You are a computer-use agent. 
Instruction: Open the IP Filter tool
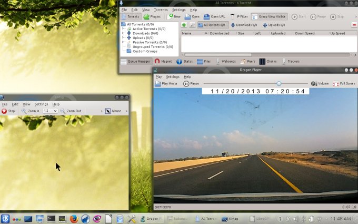point(240,16)
